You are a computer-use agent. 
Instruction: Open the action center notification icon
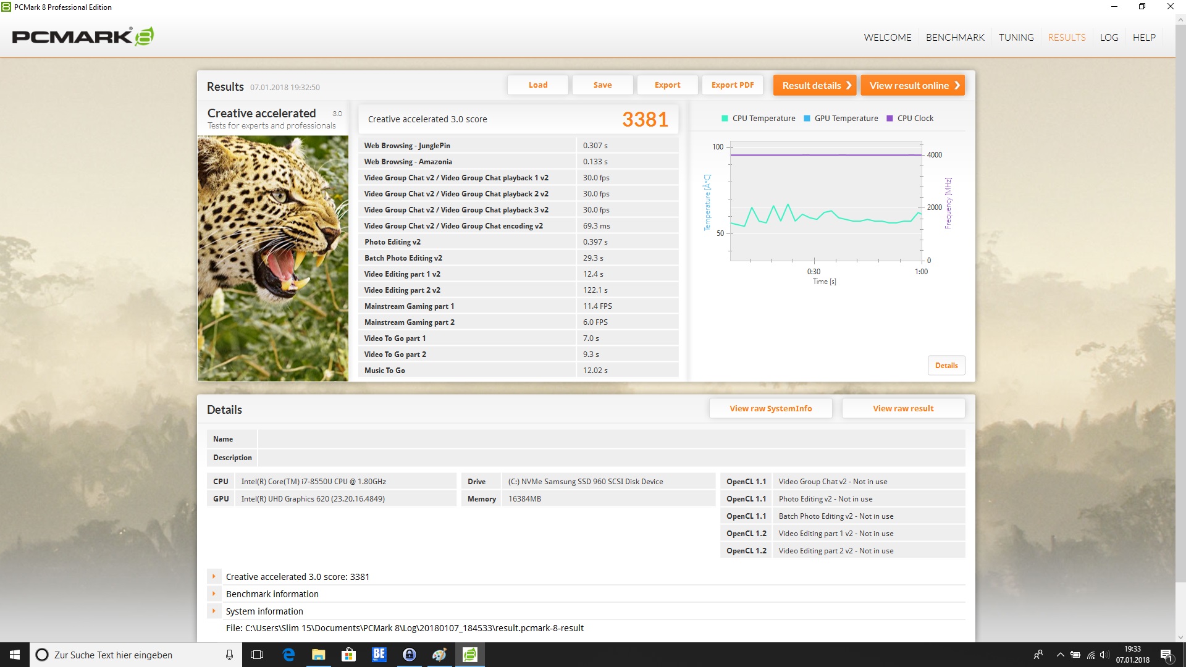tap(1166, 655)
